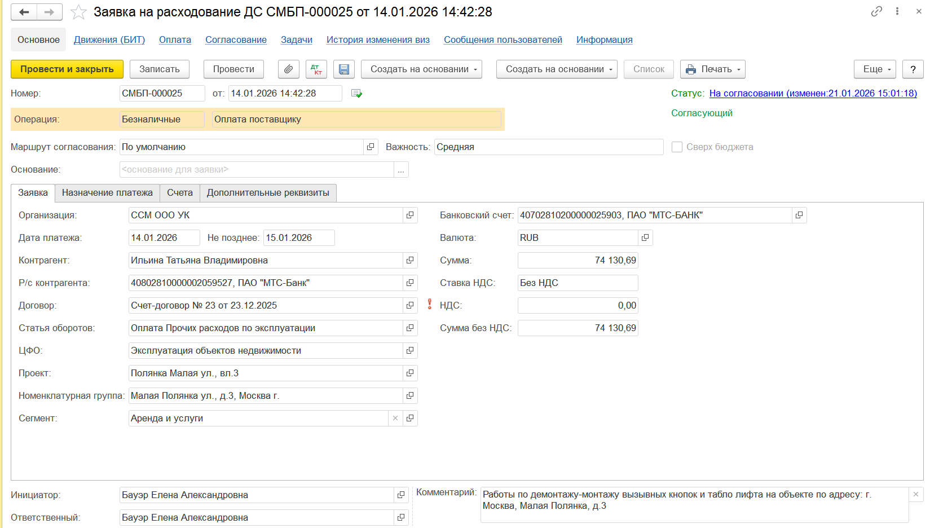Image resolution: width=930 pixels, height=528 pixels.
Task: Open the Важность field Средняя
Action: click(x=549, y=147)
